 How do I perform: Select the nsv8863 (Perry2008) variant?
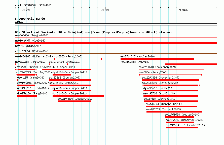click(x=68, y=56)
